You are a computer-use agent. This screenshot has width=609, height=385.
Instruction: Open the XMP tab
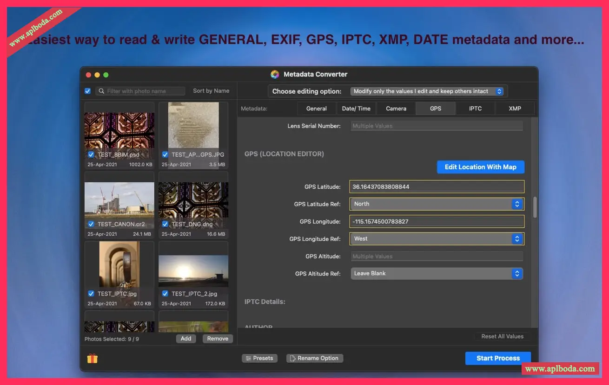pos(515,109)
